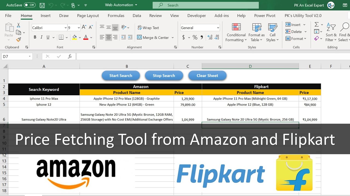Decrease font size with smaller A icon
The width and height of the screenshot is (350, 196).
[91, 27]
